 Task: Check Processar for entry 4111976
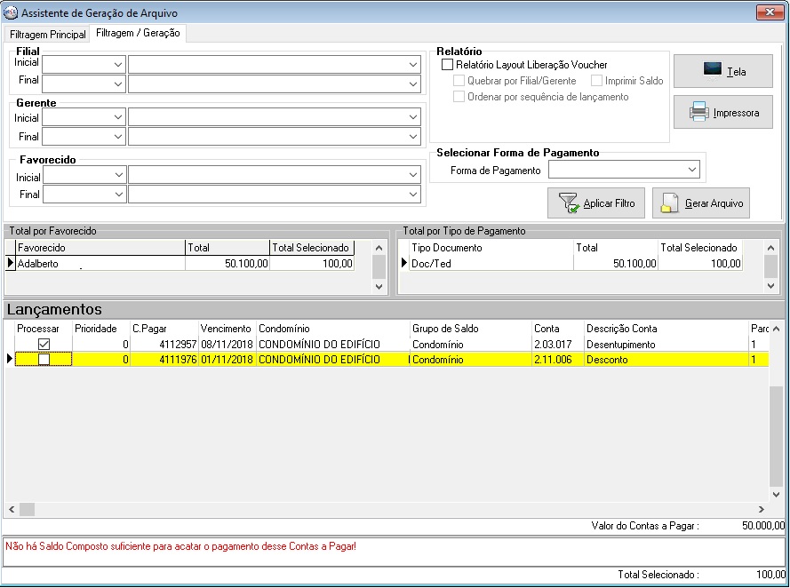43,360
